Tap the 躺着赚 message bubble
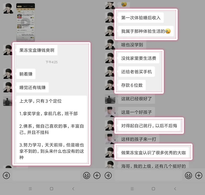The width and height of the screenshot is (205, 195). coord(26,74)
